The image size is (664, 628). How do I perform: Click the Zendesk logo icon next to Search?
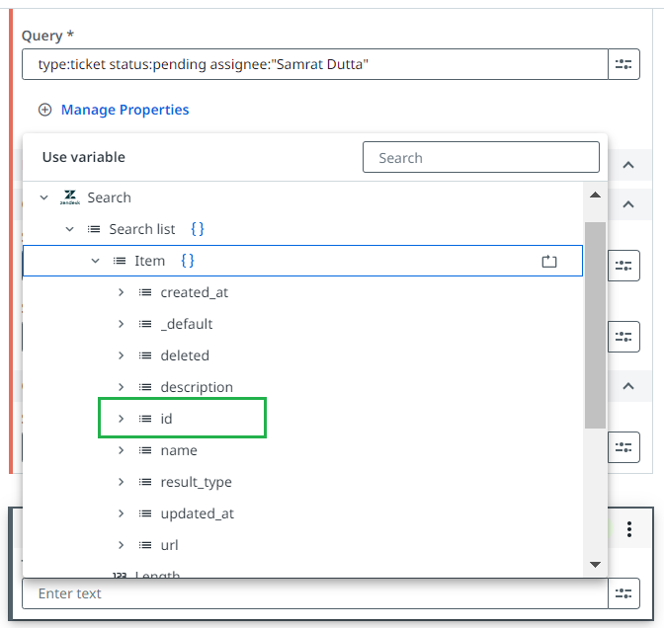click(70, 197)
